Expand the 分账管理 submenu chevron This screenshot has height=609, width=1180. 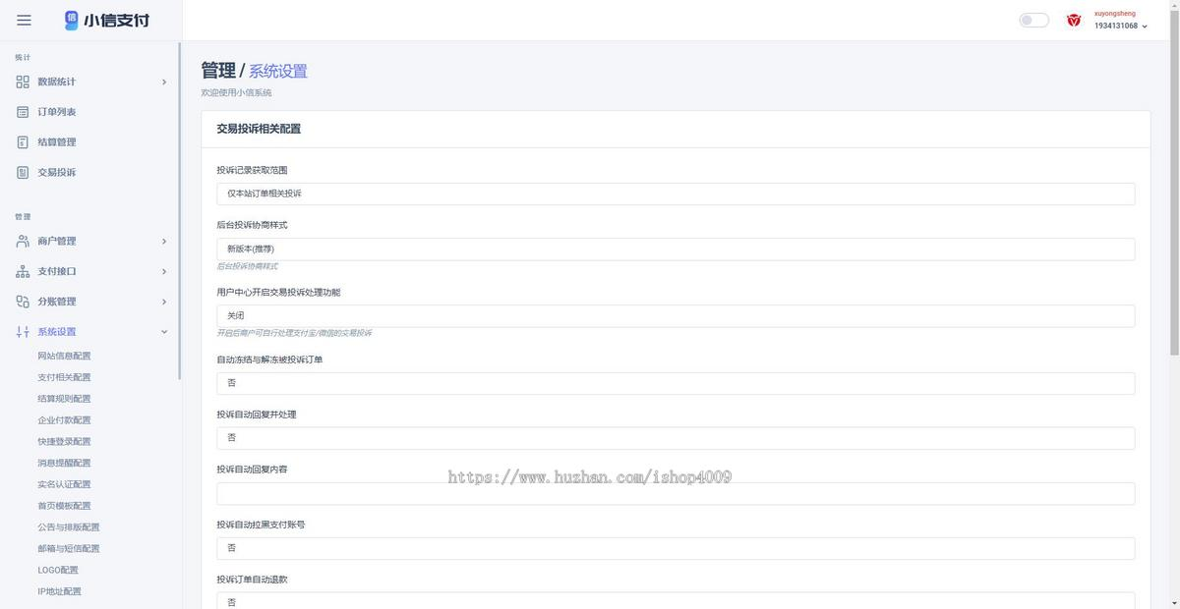[164, 302]
